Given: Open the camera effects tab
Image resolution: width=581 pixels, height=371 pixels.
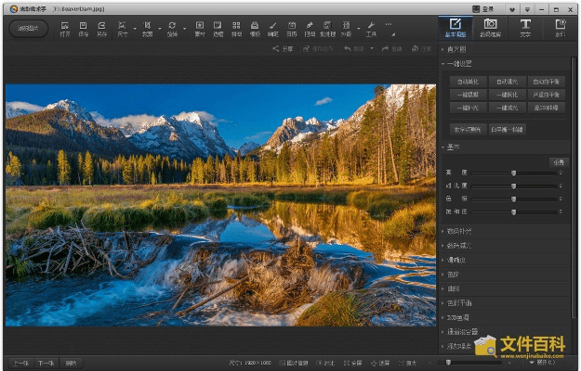Looking at the screenshot, I should (x=490, y=27).
